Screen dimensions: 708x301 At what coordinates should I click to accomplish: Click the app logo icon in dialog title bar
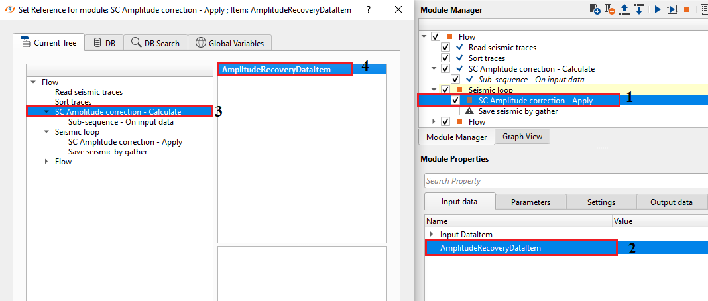coord(9,9)
